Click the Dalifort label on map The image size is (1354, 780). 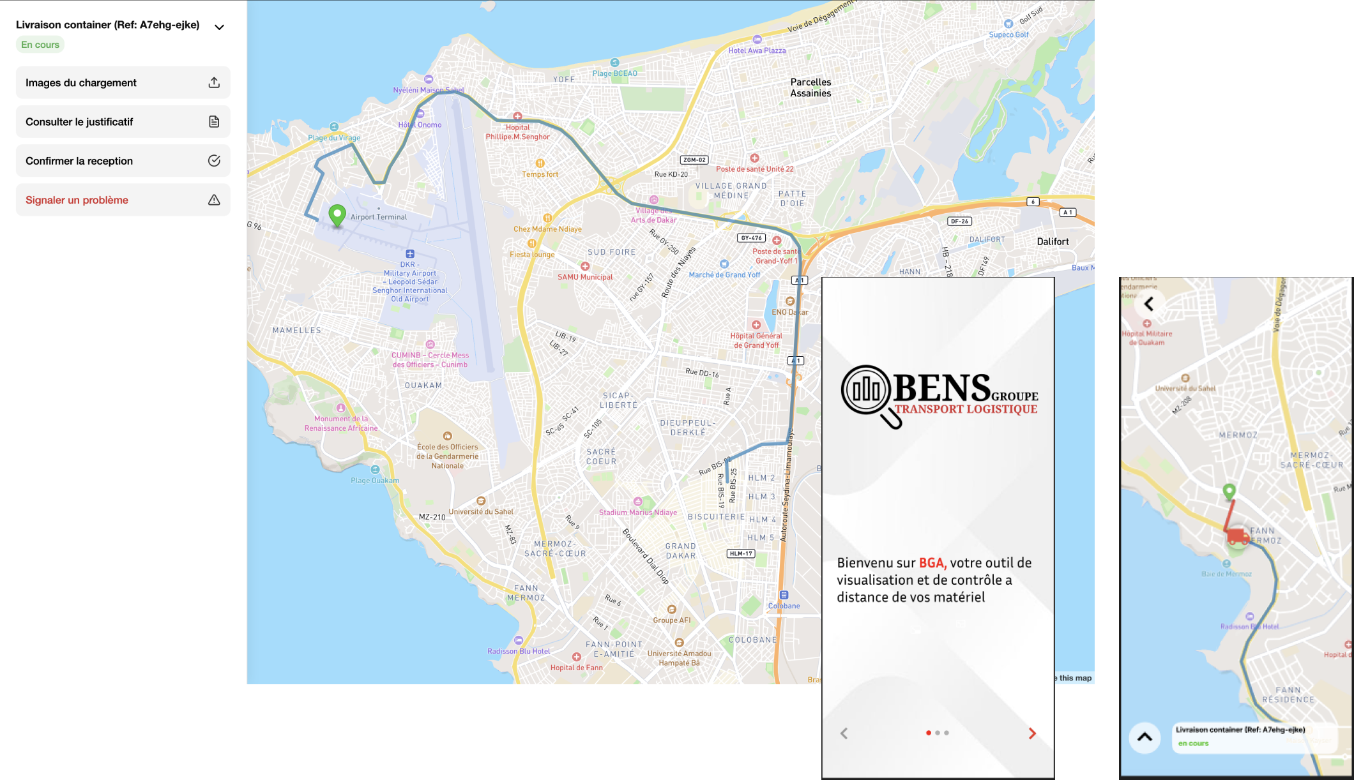coord(1053,241)
